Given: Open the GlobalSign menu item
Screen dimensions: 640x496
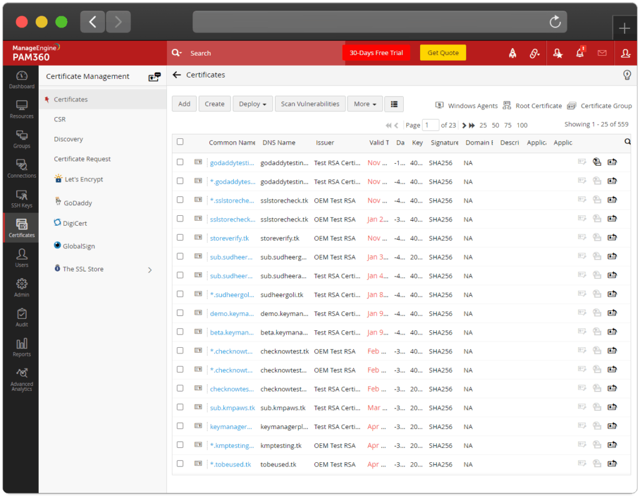Looking at the screenshot, I should pos(74,246).
